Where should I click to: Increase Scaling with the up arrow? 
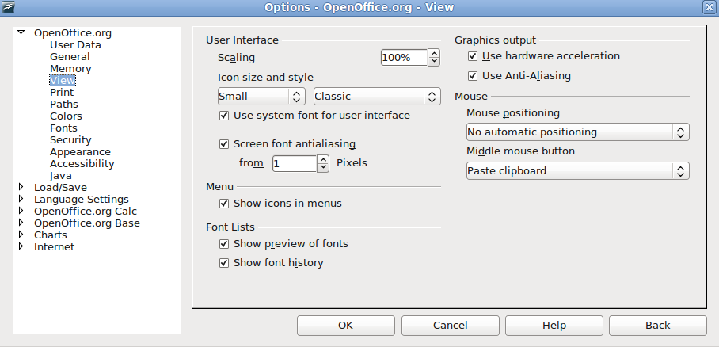(x=434, y=53)
